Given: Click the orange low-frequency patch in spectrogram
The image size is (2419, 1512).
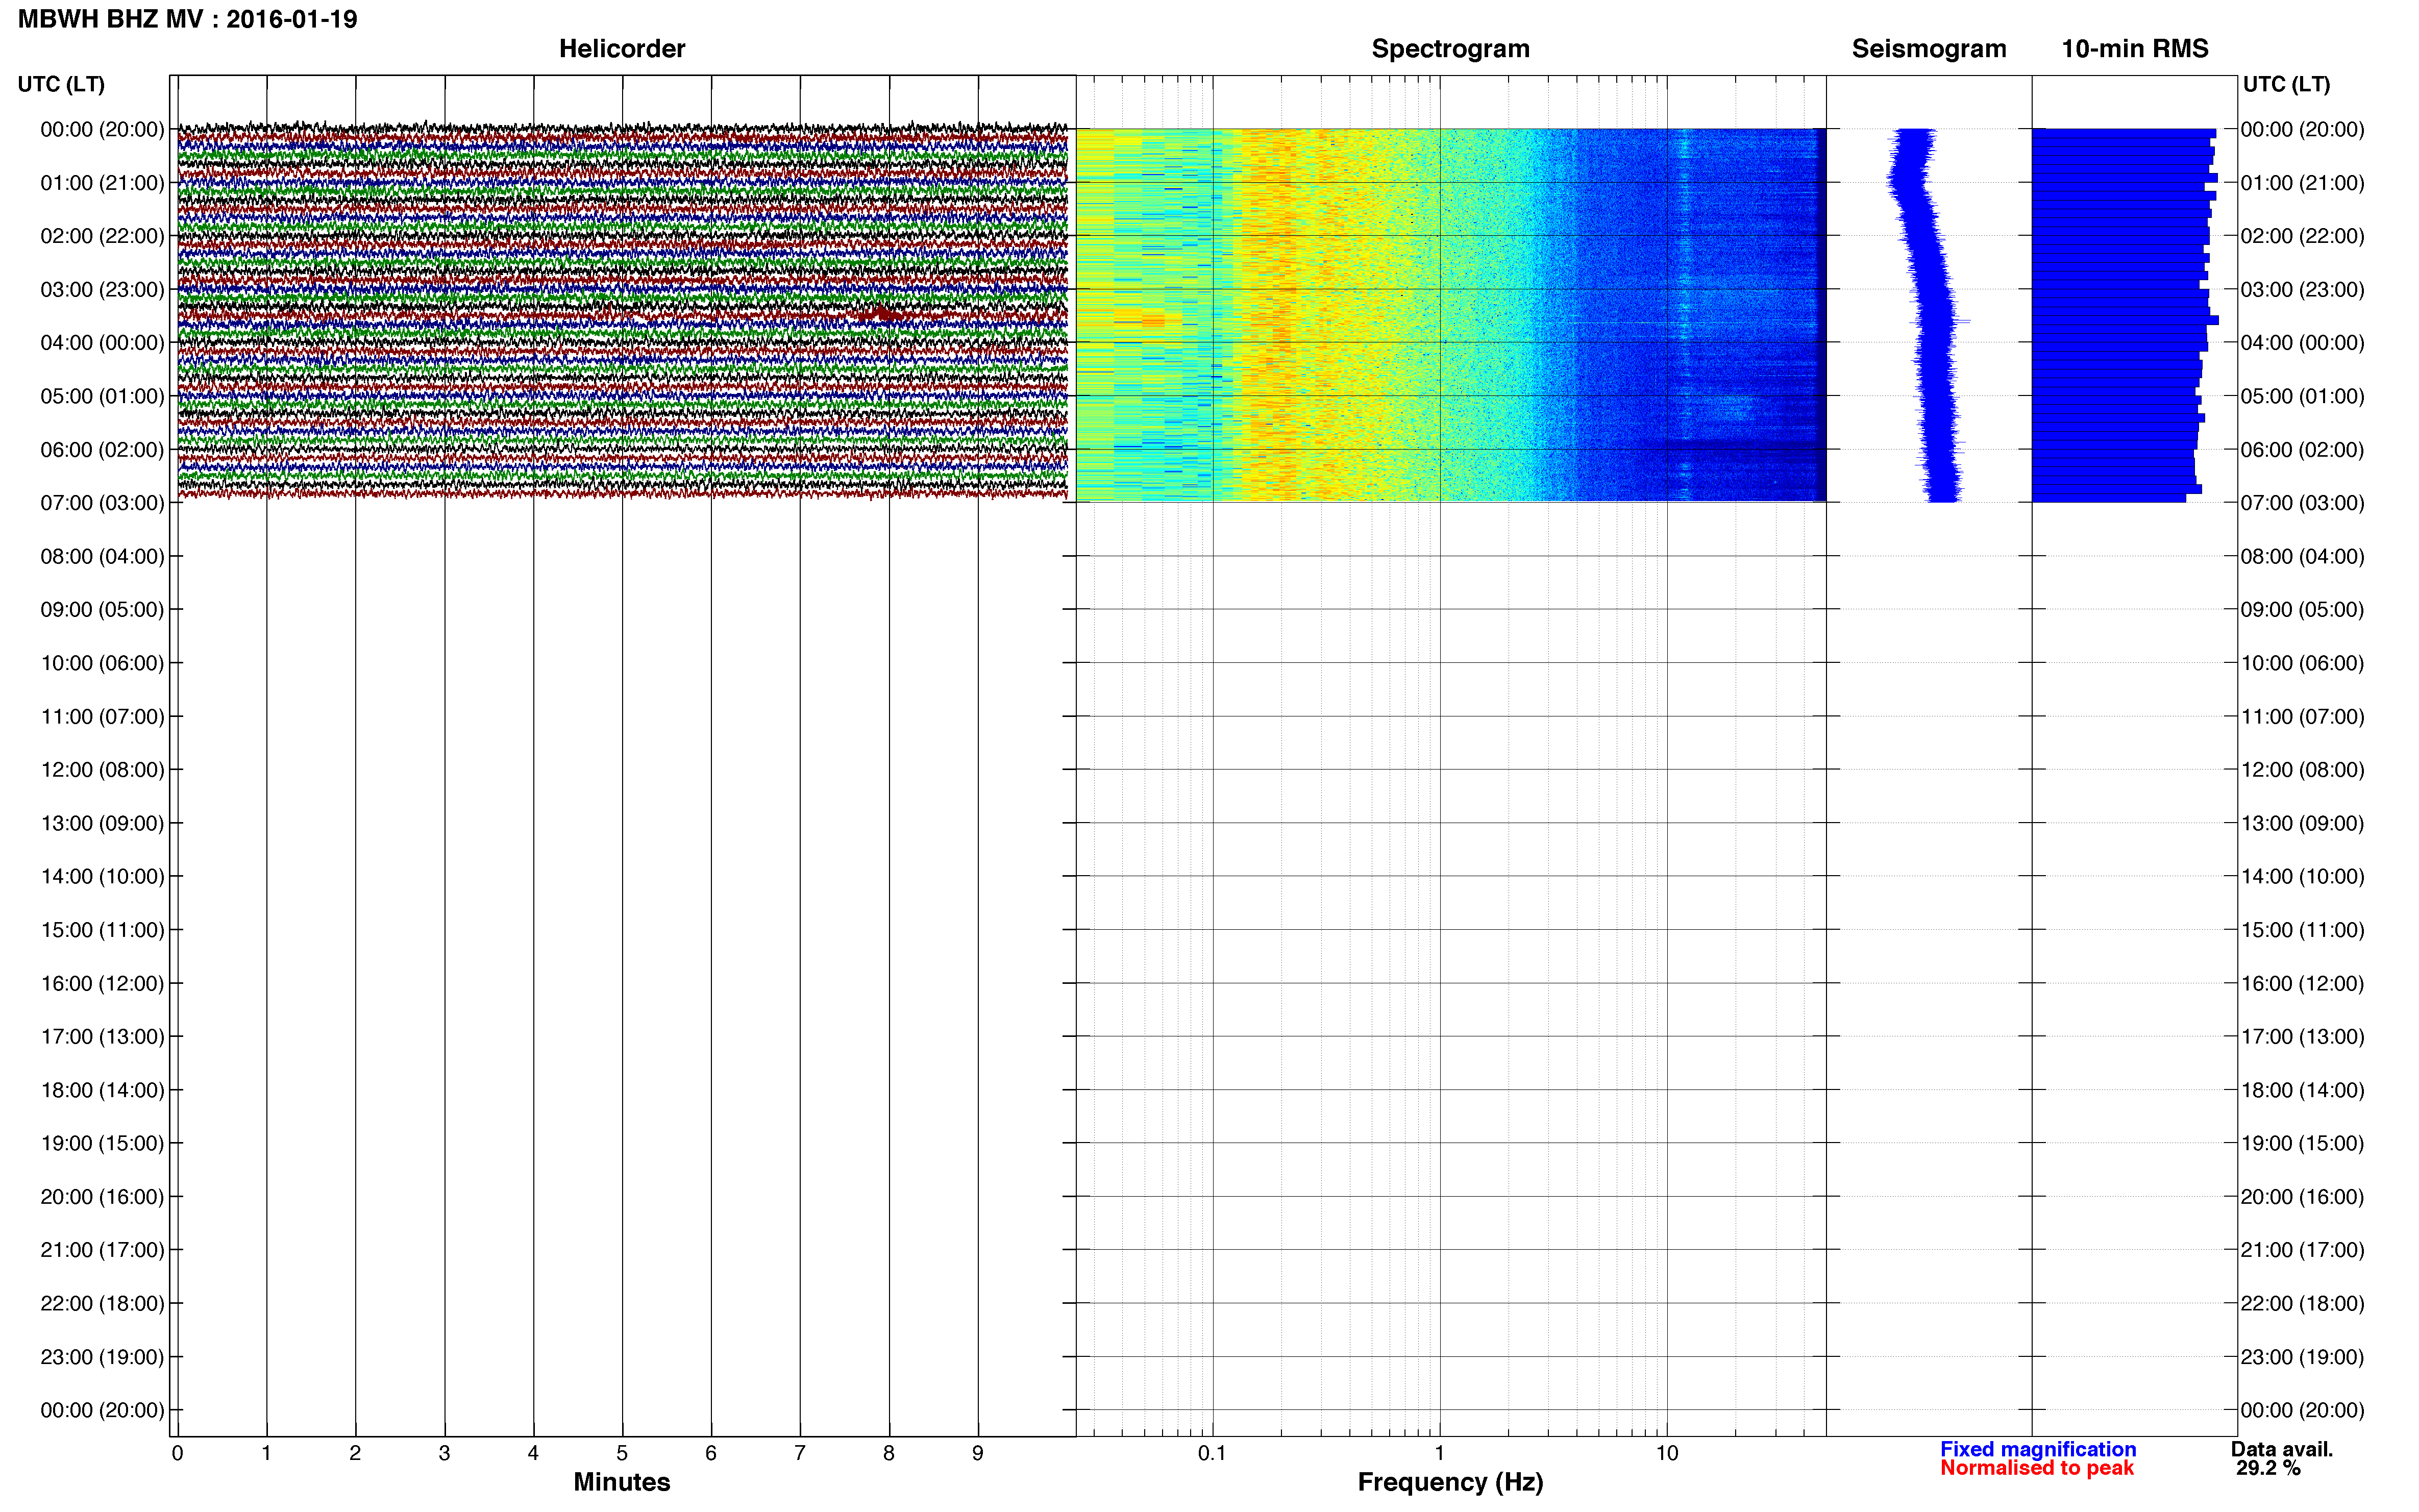Looking at the screenshot, I should click(x=1140, y=320).
